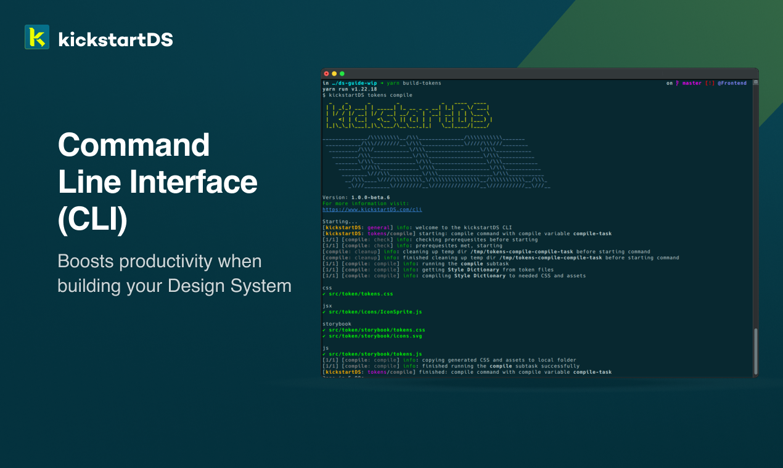Click "finished running the compile subtask successfully" line

(451, 366)
